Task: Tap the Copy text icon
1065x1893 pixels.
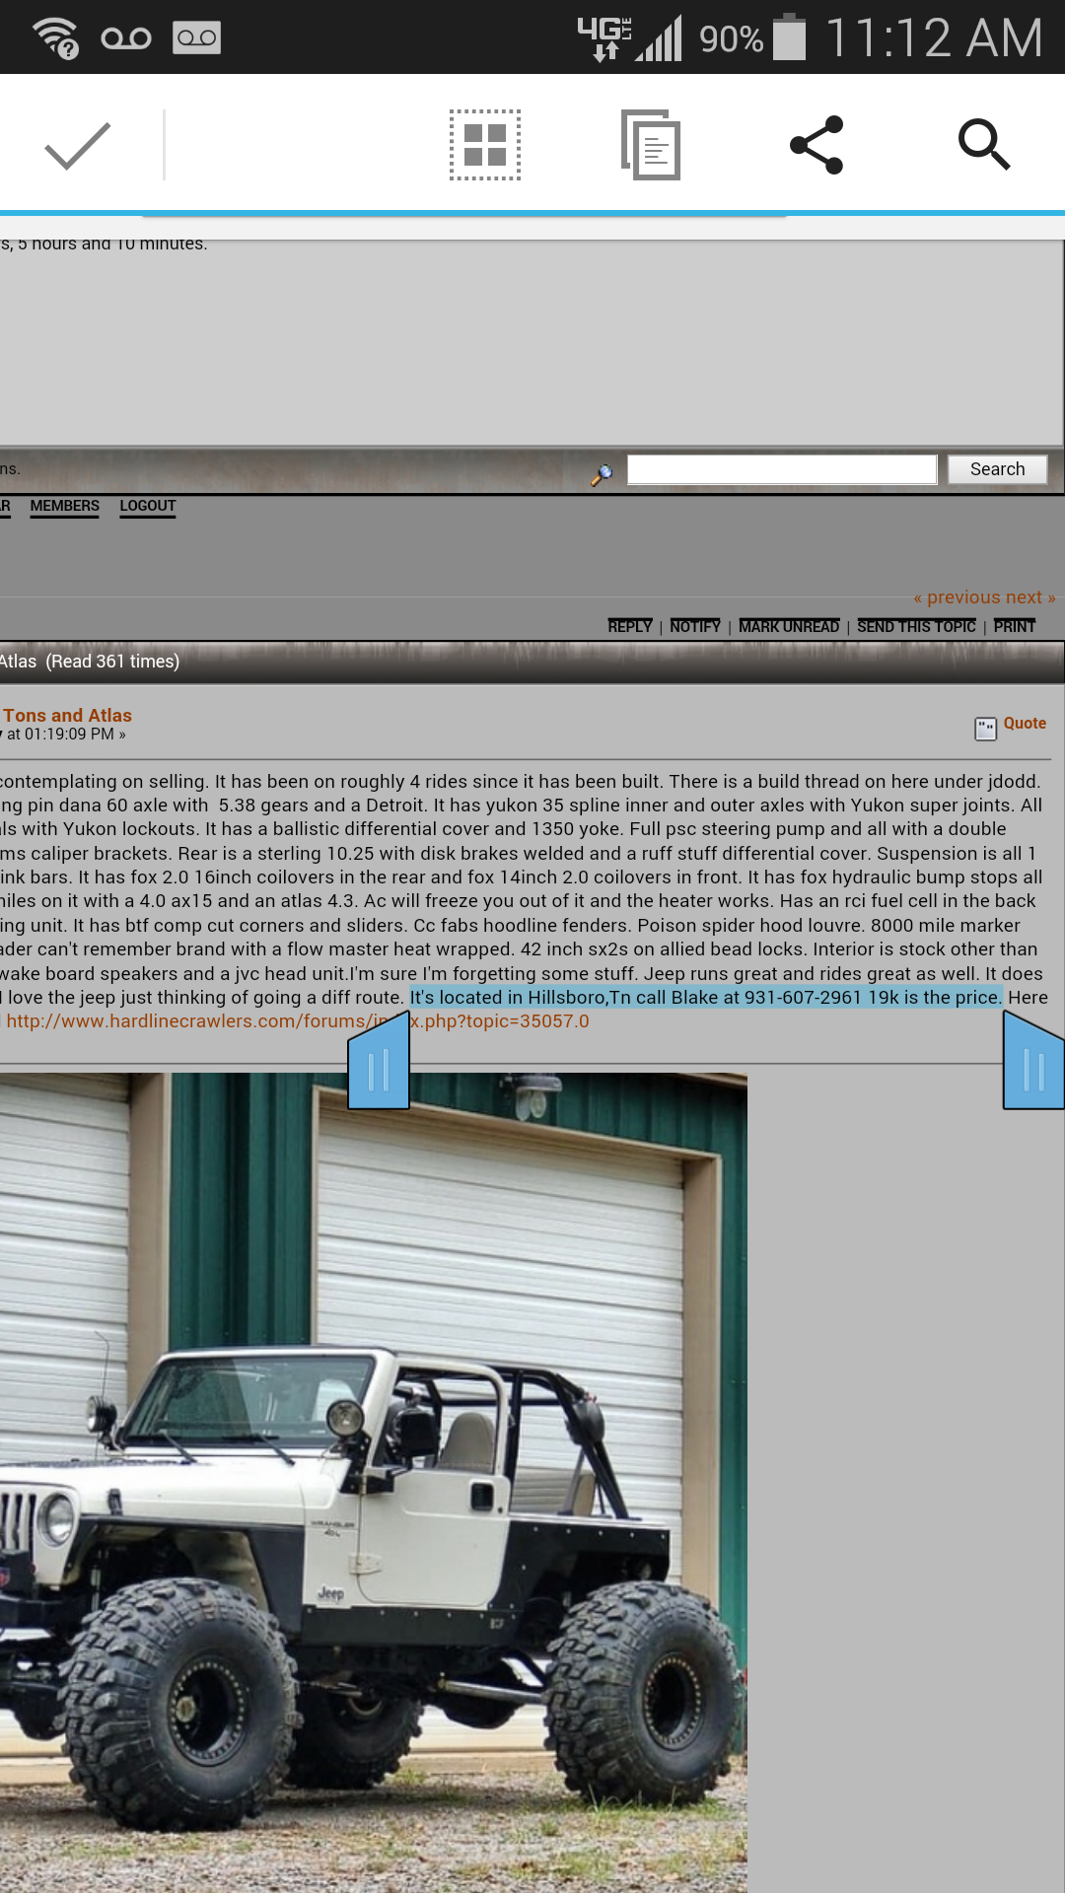Action: point(651,146)
